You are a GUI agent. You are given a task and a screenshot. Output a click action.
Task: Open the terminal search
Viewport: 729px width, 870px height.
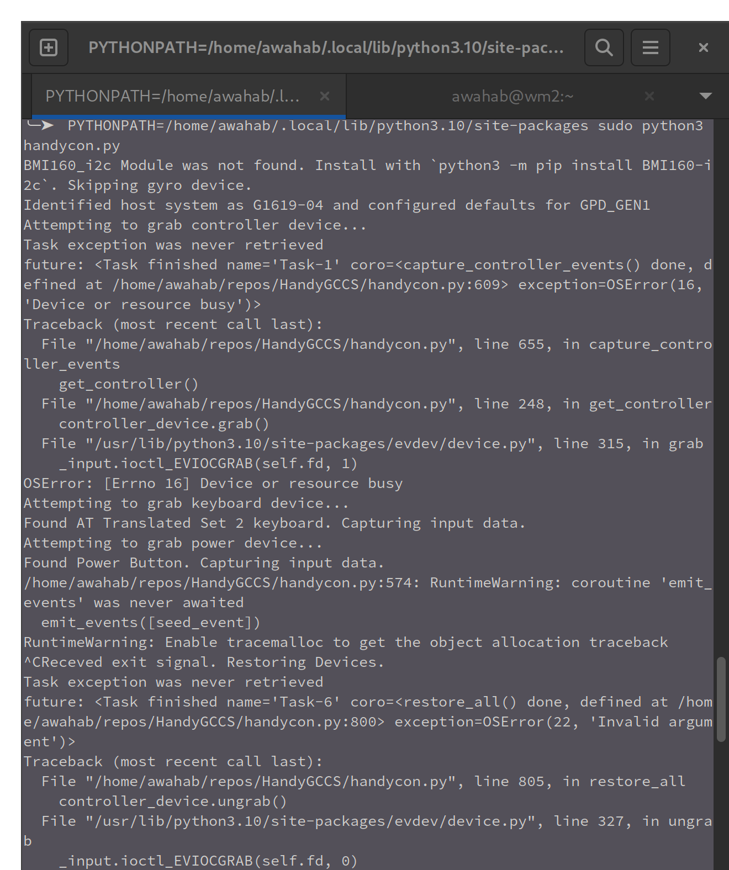(x=604, y=47)
